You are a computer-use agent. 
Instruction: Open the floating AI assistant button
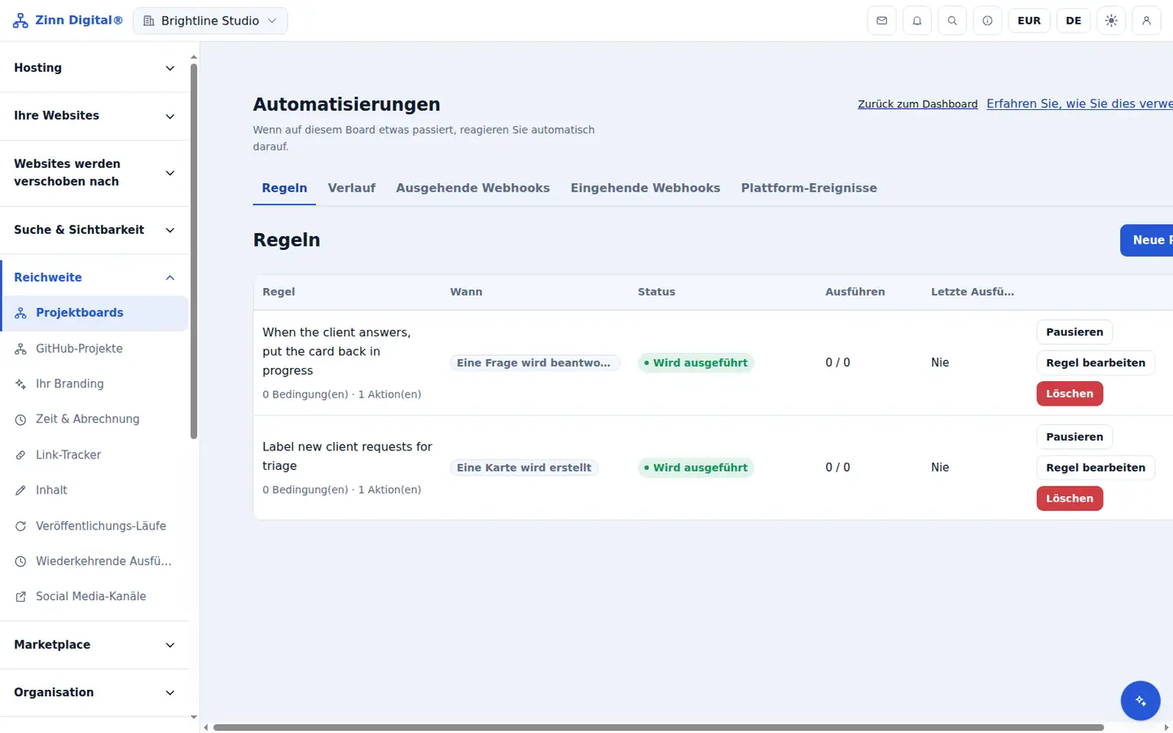click(x=1140, y=700)
